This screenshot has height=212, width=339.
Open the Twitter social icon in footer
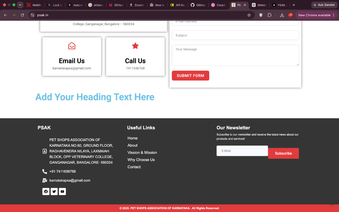pos(54,191)
